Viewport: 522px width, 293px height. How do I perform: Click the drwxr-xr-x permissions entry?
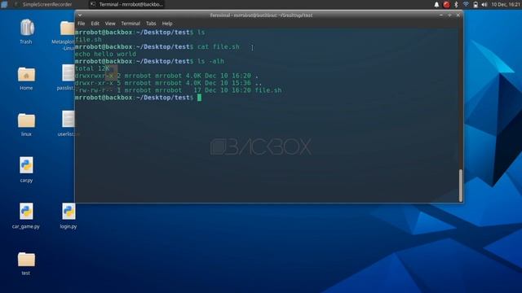click(95, 83)
